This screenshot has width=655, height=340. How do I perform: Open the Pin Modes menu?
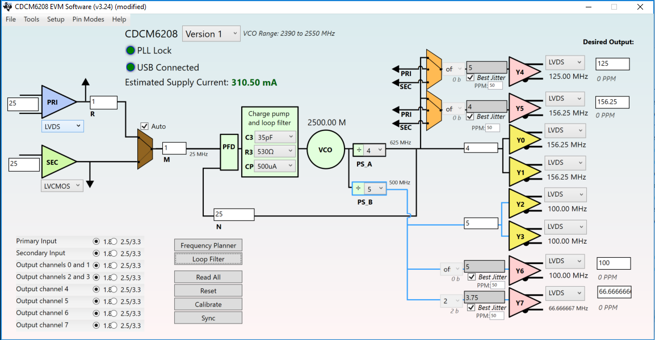(88, 19)
